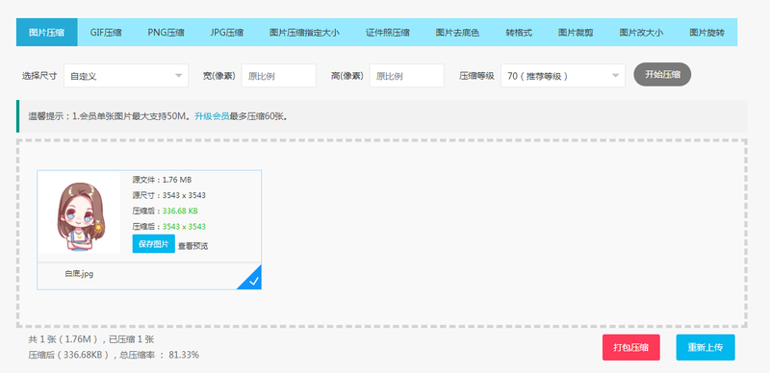The image size is (770, 373).
Task: Open 图片压缩指定大小 tab
Action: [x=304, y=33]
